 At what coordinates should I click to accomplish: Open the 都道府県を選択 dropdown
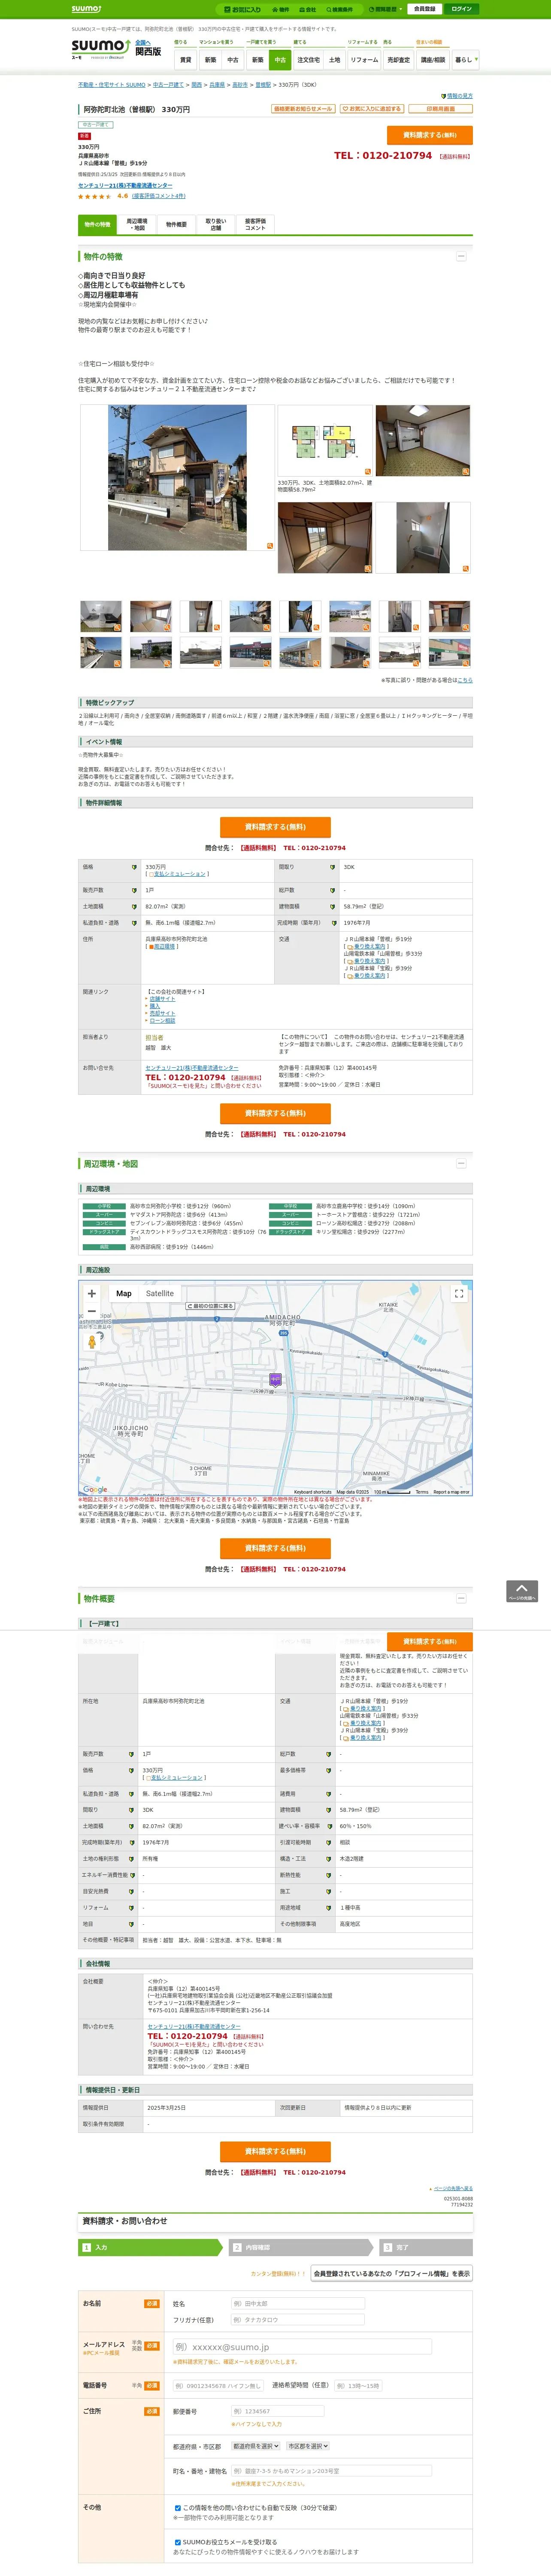coord(256,2445)
